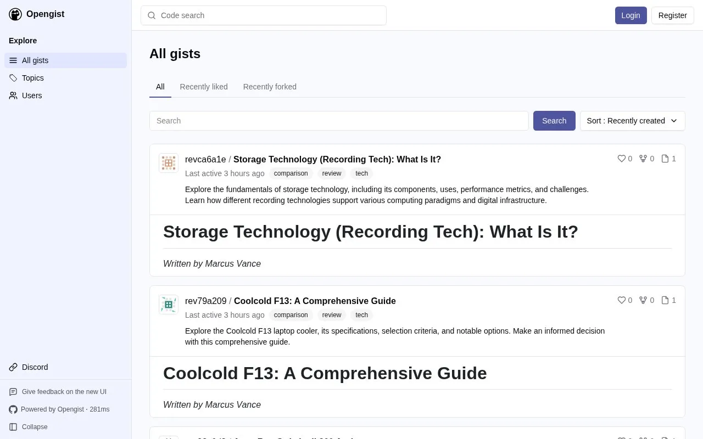
Task: Click comparison tag on Coolcold F13 gist
Action: (x=291, y=315)
